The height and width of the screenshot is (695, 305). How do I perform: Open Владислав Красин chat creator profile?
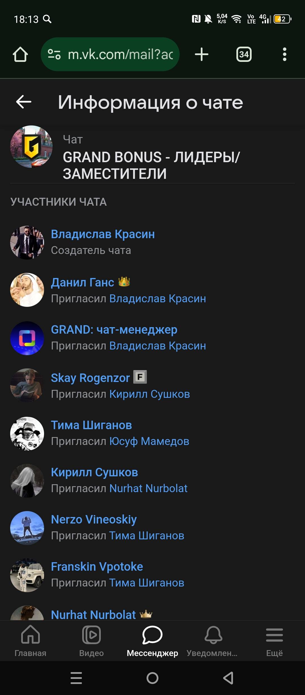[x=103, y=234]
